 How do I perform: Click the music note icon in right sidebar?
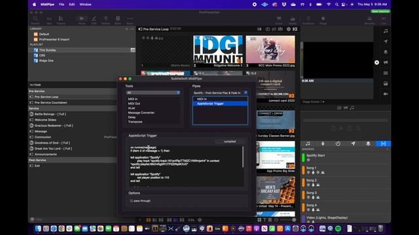point(386,31)
